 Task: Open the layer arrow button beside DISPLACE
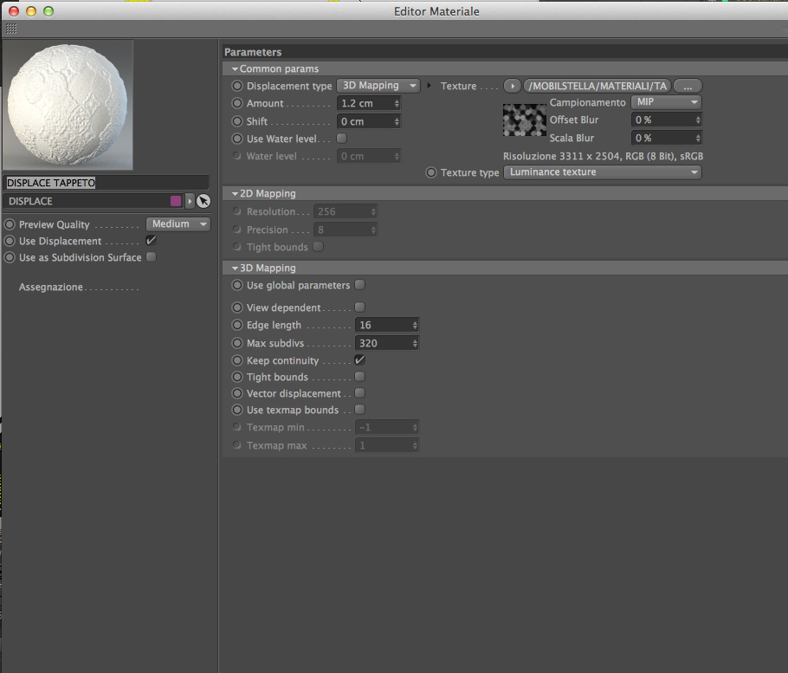tap(190, 201)
